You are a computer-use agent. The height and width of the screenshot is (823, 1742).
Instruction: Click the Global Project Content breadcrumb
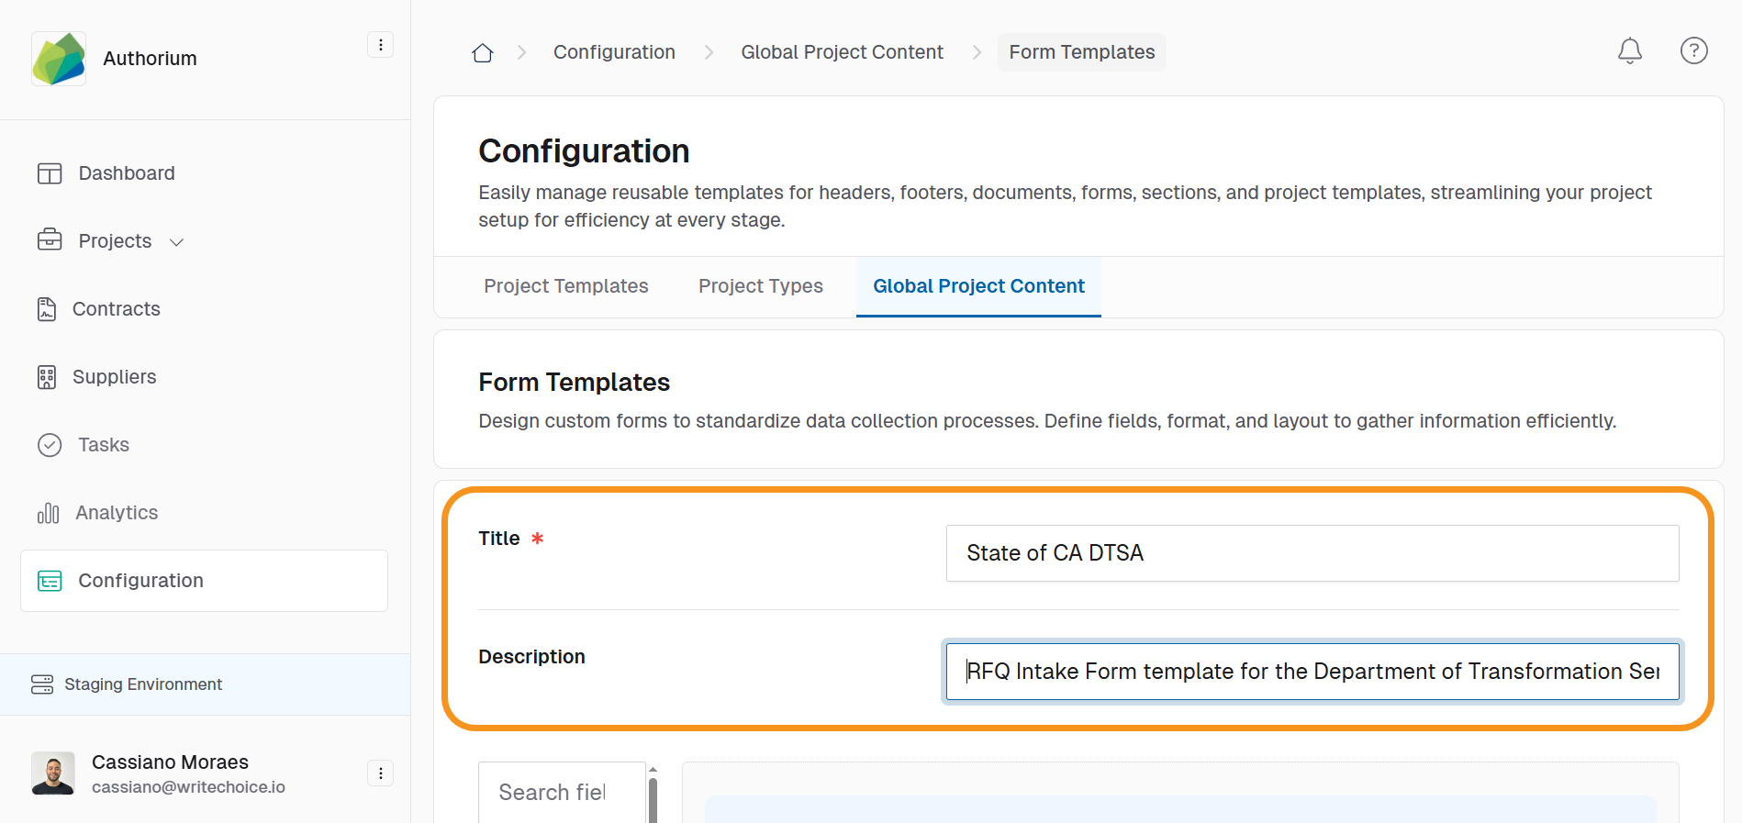(842, 52)
